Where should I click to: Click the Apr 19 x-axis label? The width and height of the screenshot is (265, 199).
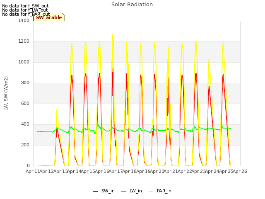pyautogui.click(x=143, y=171)
